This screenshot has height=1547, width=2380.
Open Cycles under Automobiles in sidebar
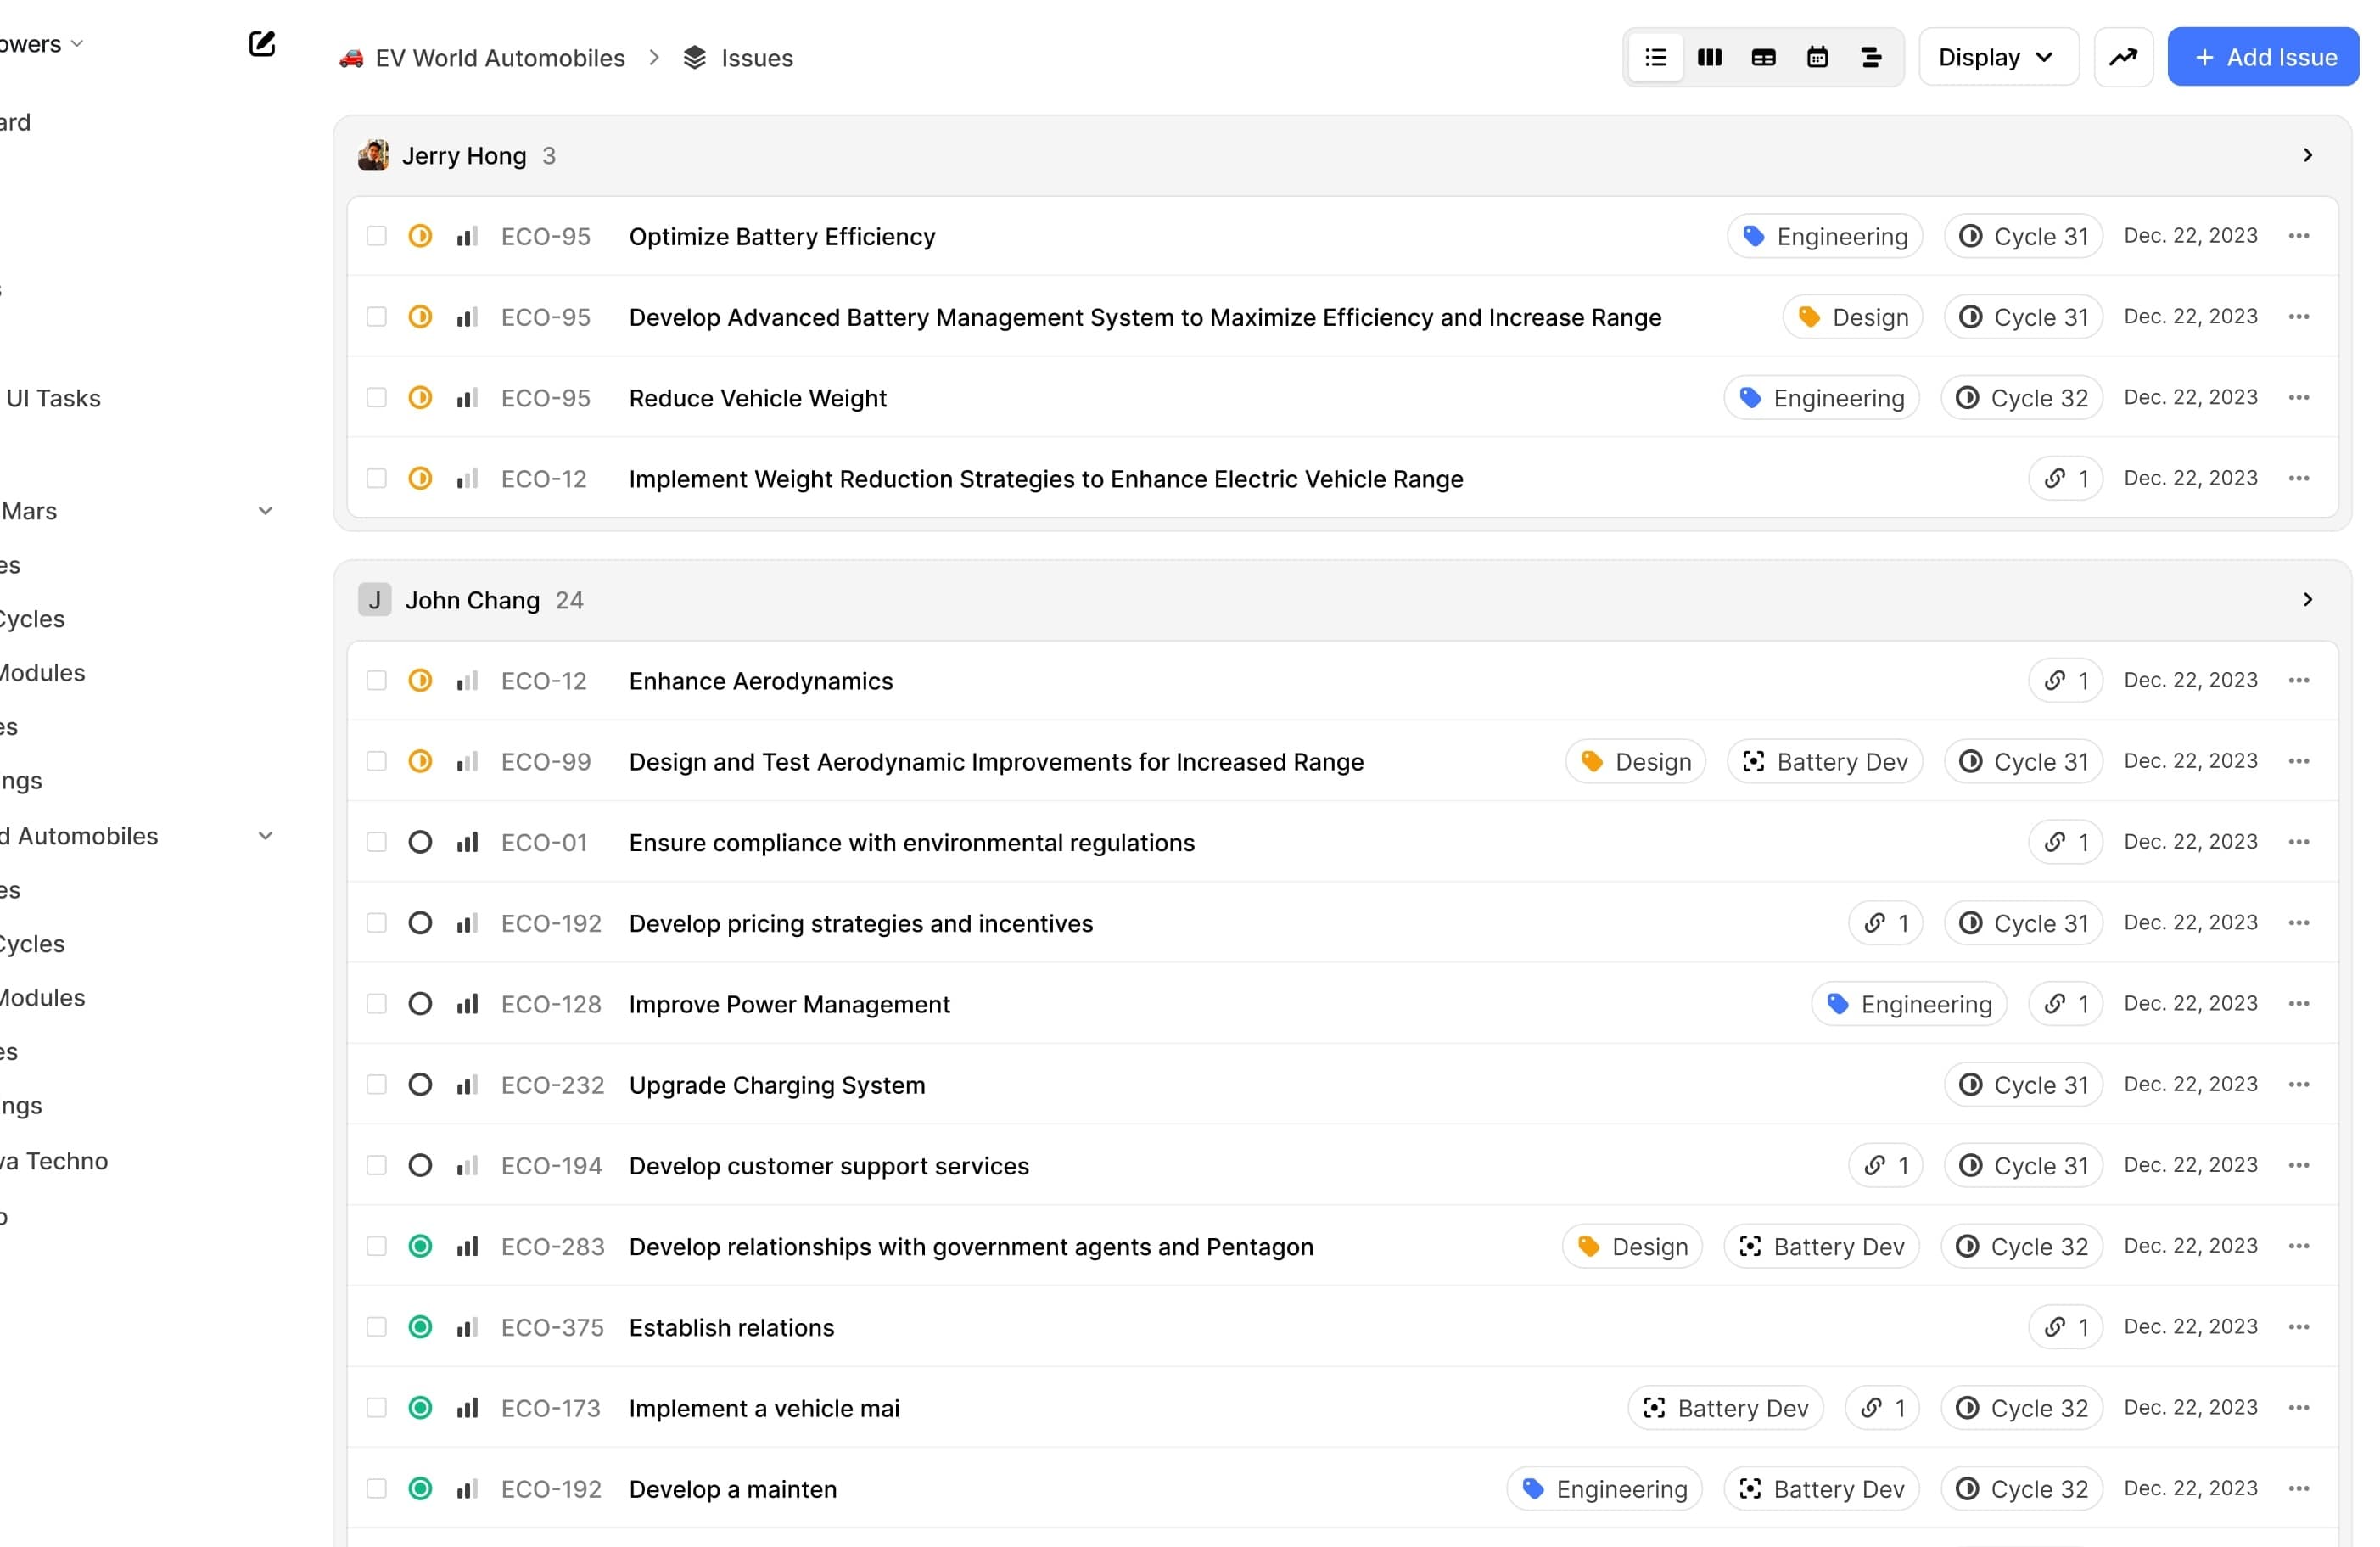coord(32,944)
